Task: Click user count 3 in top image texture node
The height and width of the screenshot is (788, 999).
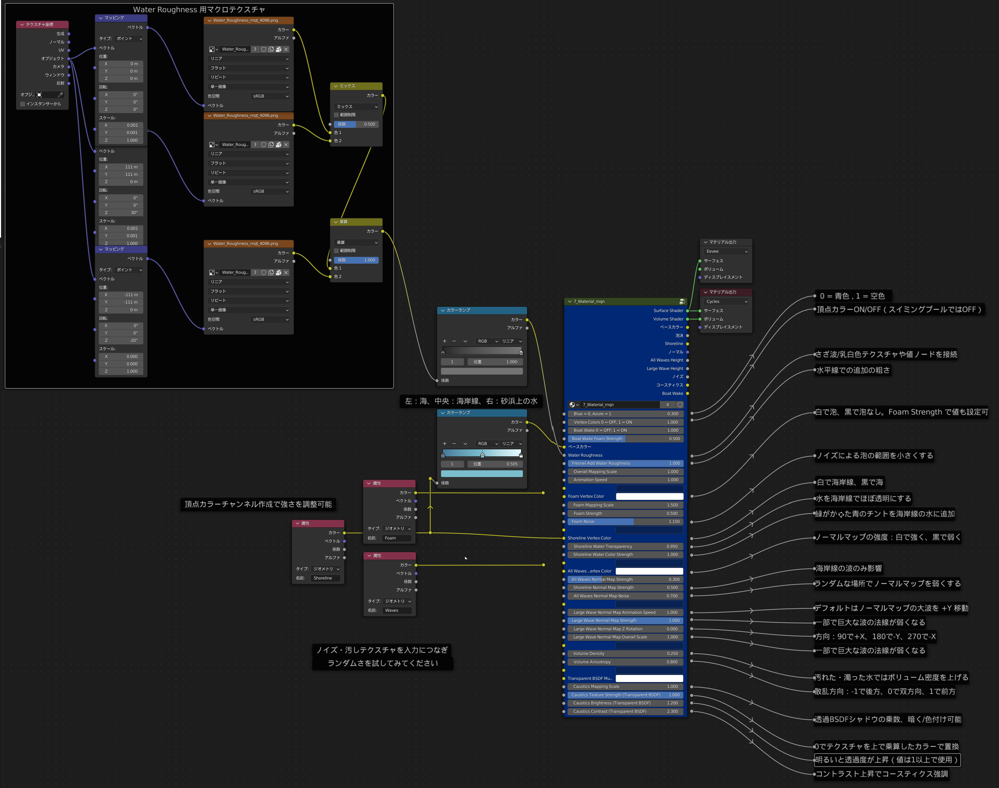Action: click(x=255, y=49)
